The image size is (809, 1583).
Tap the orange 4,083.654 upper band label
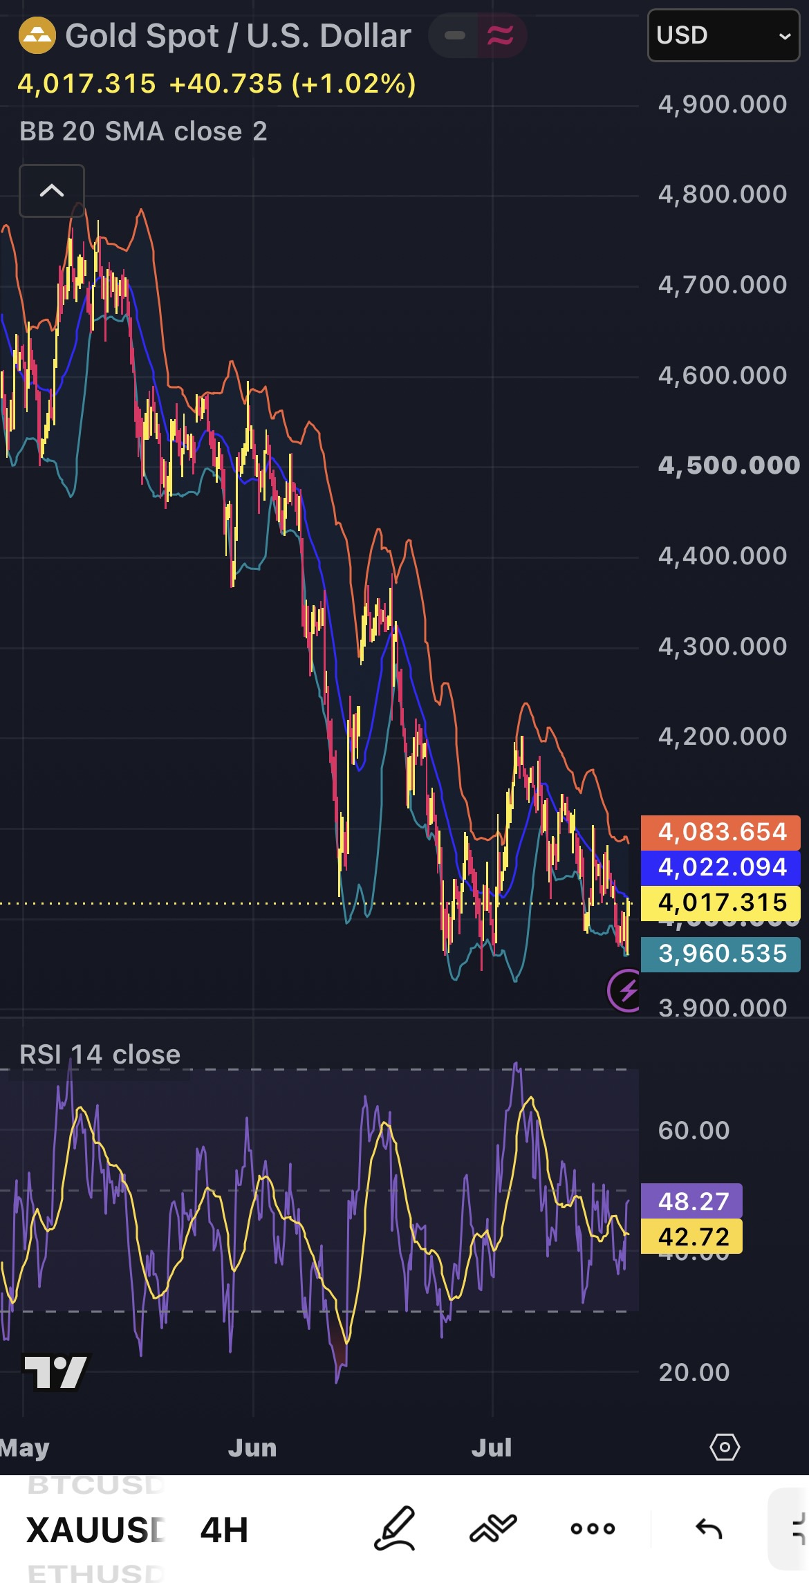[x=720, y=832]
